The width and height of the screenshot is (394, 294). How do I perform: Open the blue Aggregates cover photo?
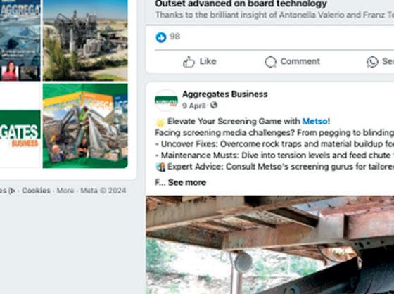pos(20,40)
